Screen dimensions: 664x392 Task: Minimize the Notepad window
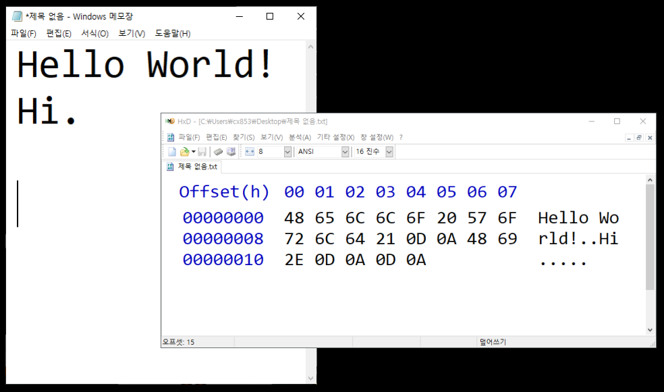[x=240, y=16]
